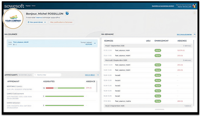
Task: Click the APPRENANT column header
Action: [13, 81]
